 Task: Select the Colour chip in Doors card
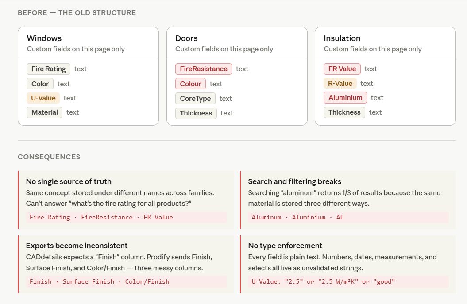(190, 84)
